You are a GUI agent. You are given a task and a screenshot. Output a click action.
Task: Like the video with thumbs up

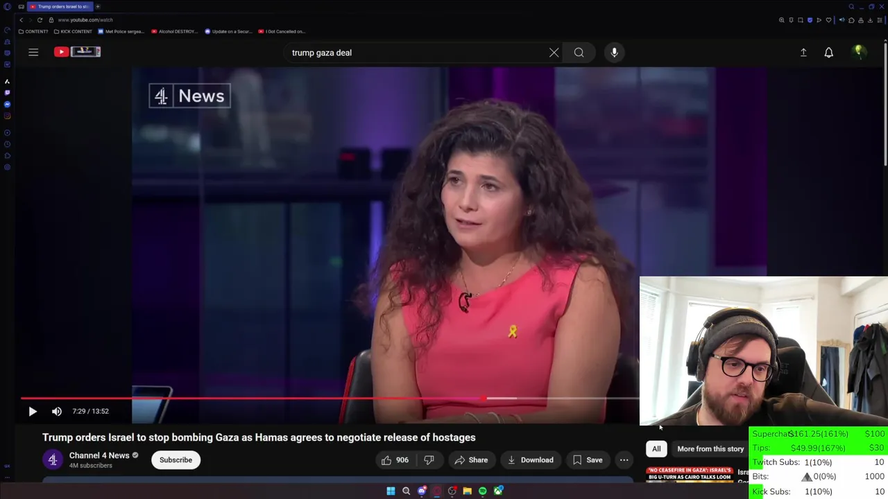click(x=394, y=460)
